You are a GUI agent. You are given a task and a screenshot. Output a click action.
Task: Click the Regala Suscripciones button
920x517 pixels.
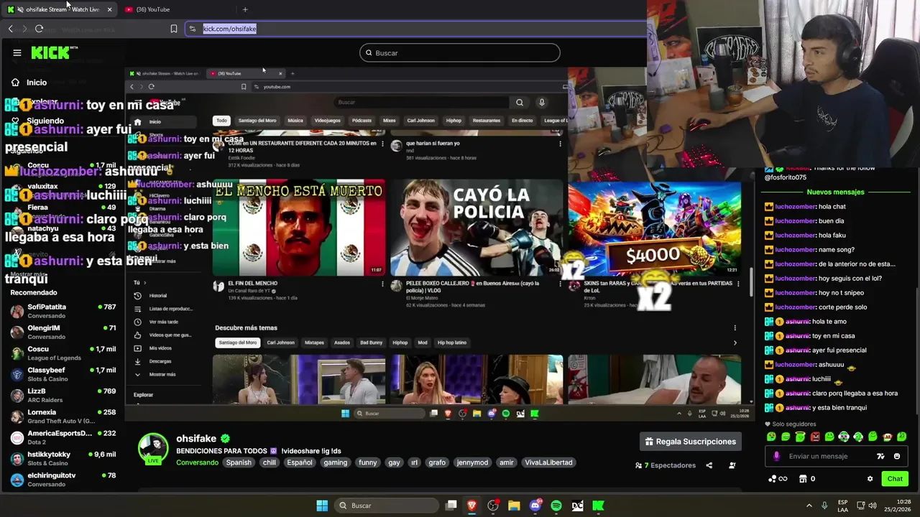[x=691, y=442]
